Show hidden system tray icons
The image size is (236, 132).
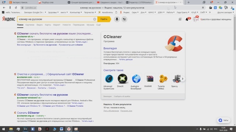(197, 129)
